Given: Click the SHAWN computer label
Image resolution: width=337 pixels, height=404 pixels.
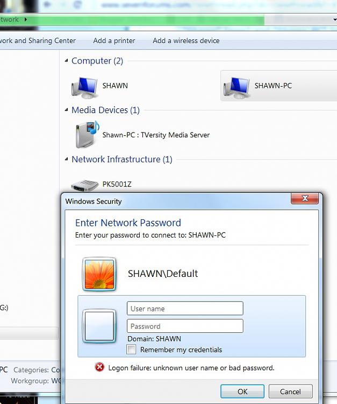Looking at the screenshot, I should [115, 86].
